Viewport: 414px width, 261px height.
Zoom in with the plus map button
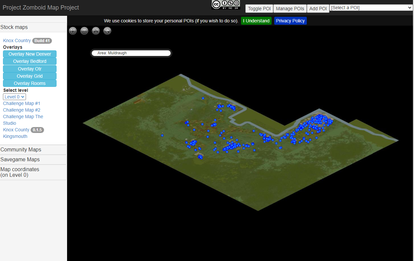(73, 31)
